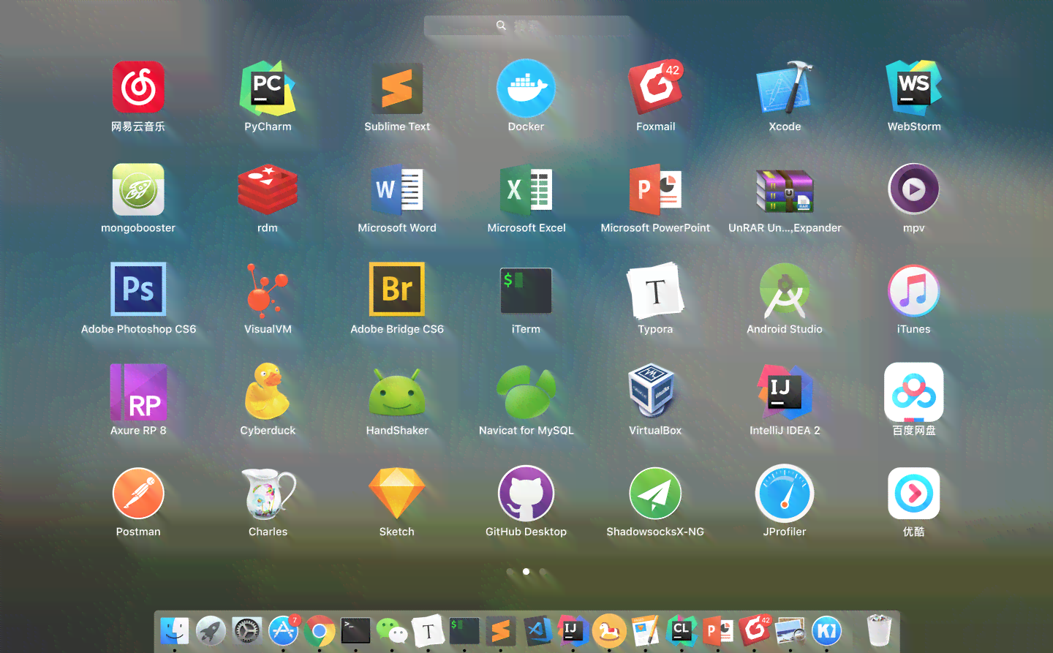Image resolution: width=1053 pixels, height=653 pixels.
Task: Open Sublime Text in the Launchpad grid
Action: (397, 88)
